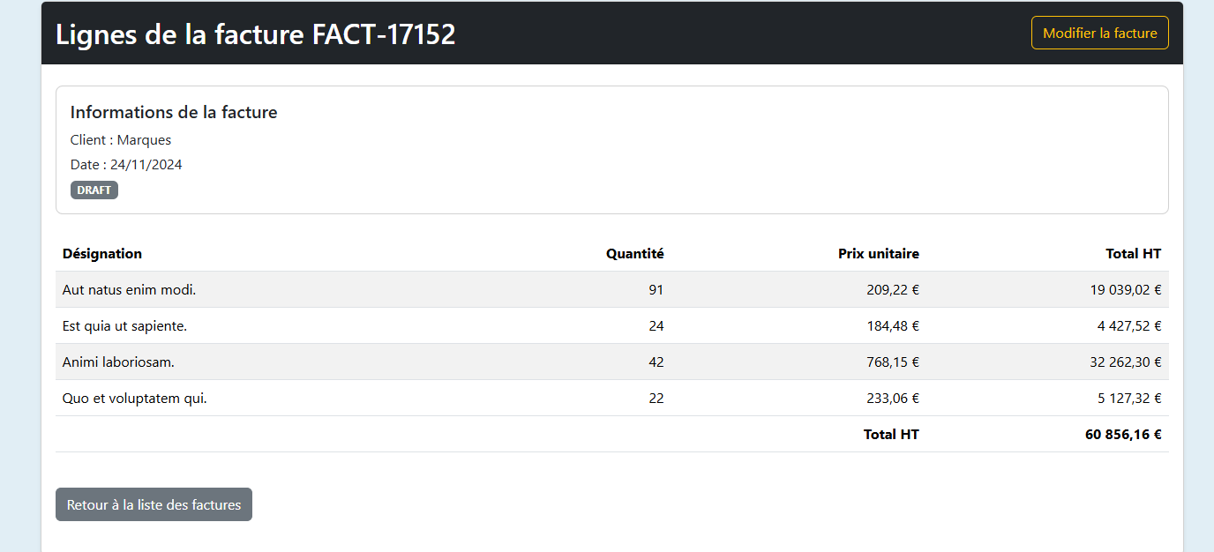Return via Retour à la liste des factures

coord(154,504)
